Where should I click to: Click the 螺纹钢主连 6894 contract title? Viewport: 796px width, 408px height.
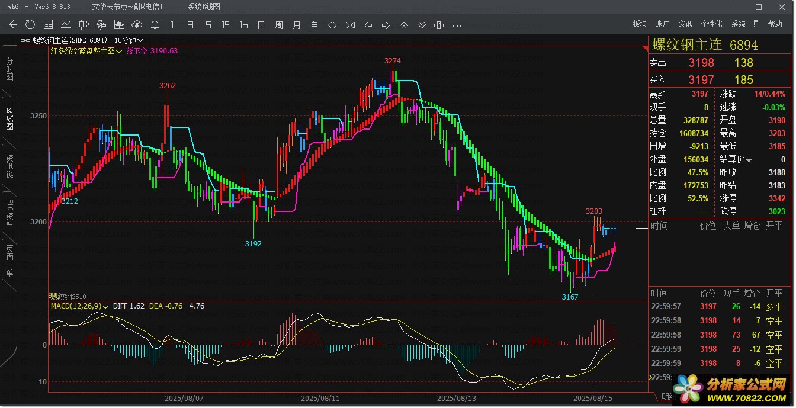click(x=705, y=45)
